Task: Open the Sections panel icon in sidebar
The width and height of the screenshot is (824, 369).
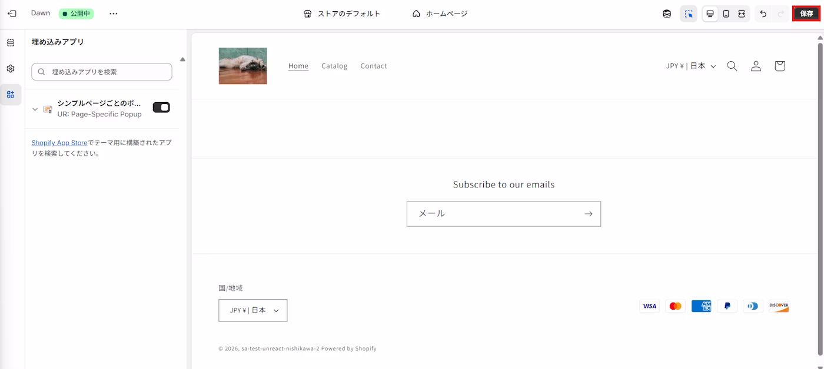Action: click(11, 43)
